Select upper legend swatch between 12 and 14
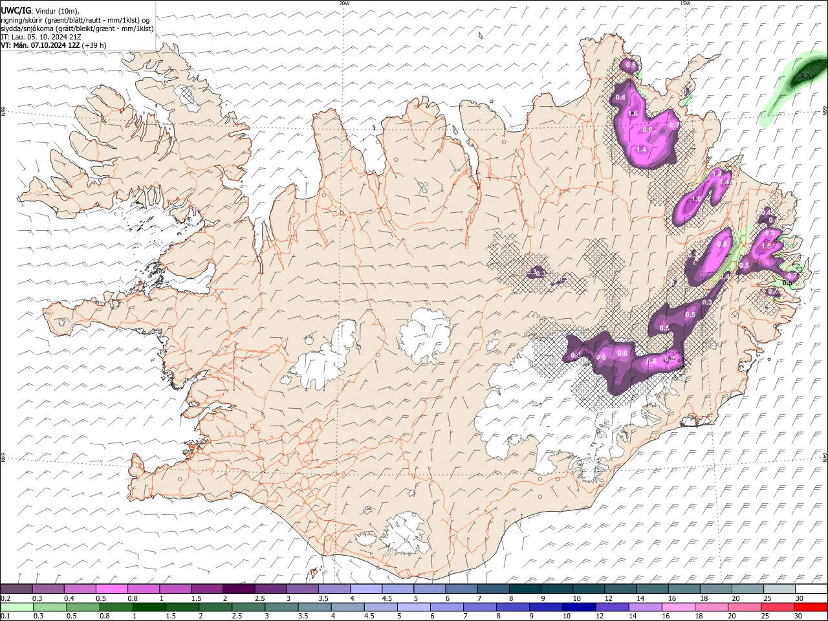This screenshot has width=828, height=621. tap(619, 589)
